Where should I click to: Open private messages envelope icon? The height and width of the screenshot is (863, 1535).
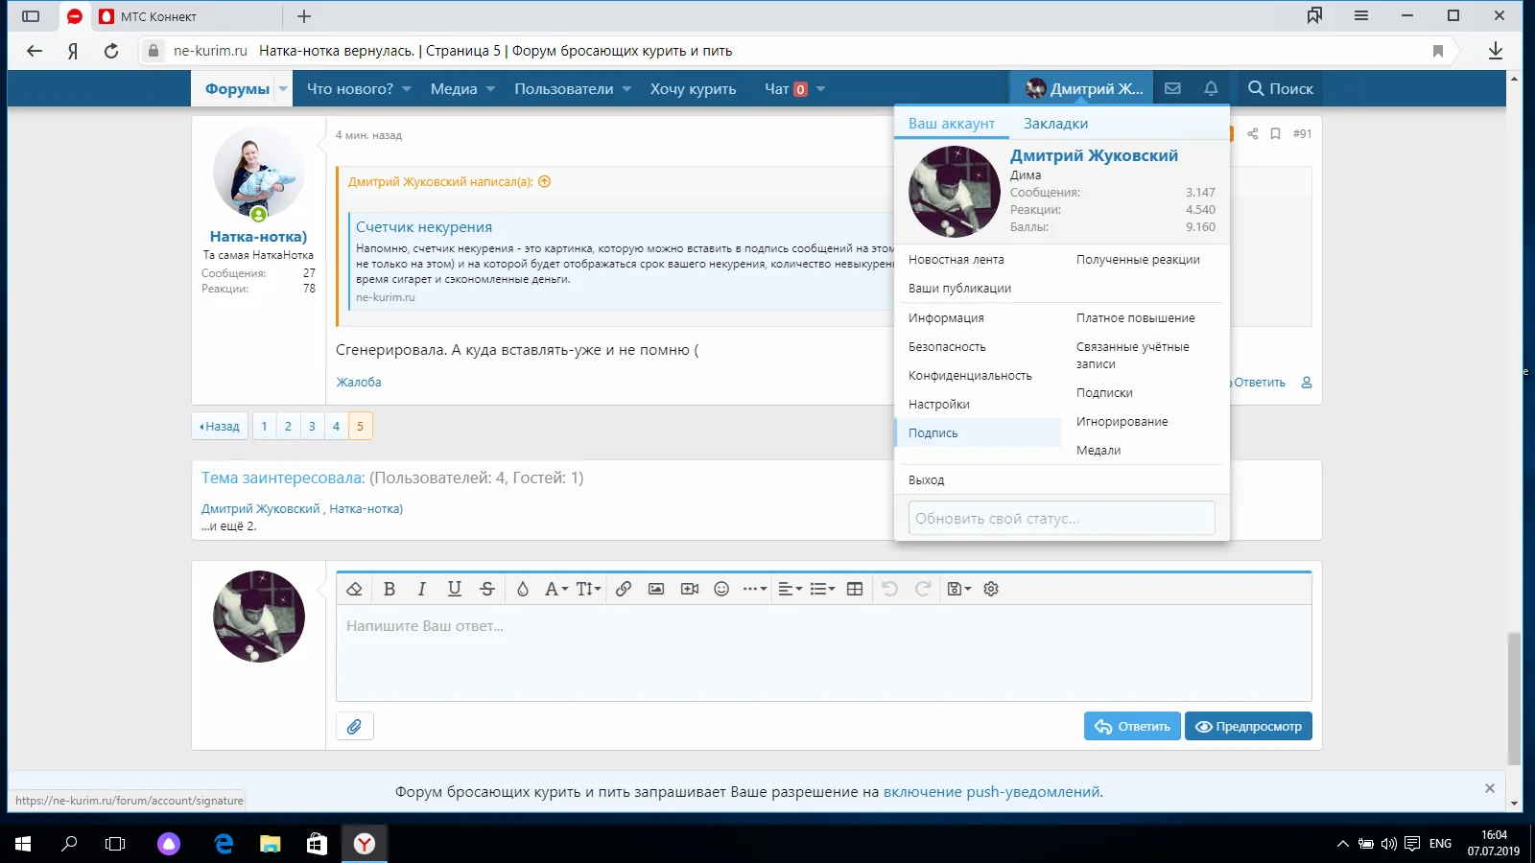[x=1172, y=88]
